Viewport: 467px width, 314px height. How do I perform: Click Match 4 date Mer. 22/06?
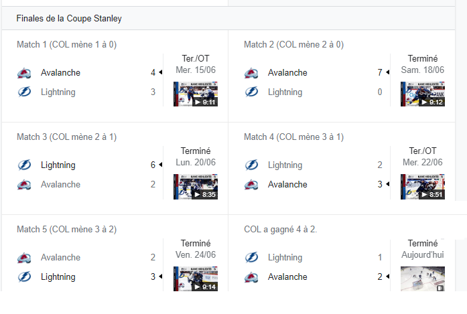(x=423, y=162)
